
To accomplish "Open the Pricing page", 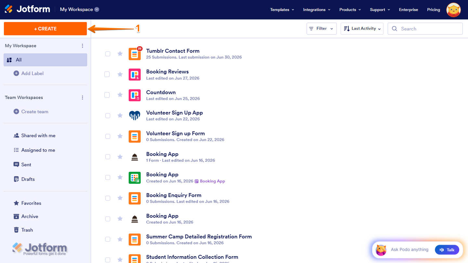I will pyautogui.click(x=434, y=10).
